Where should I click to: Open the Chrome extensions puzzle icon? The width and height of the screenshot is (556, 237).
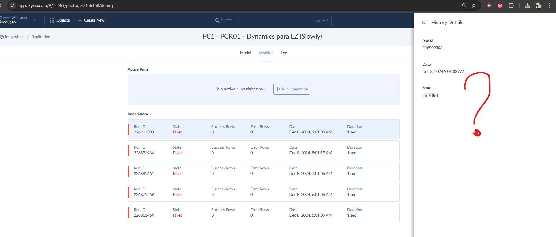click(511, 5)
